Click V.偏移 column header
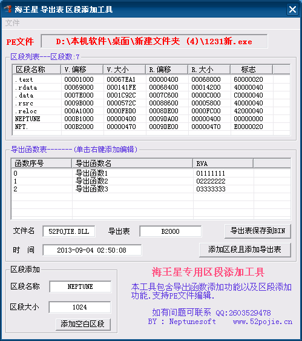Screen dimensions: 302x341 pos(82,70)
